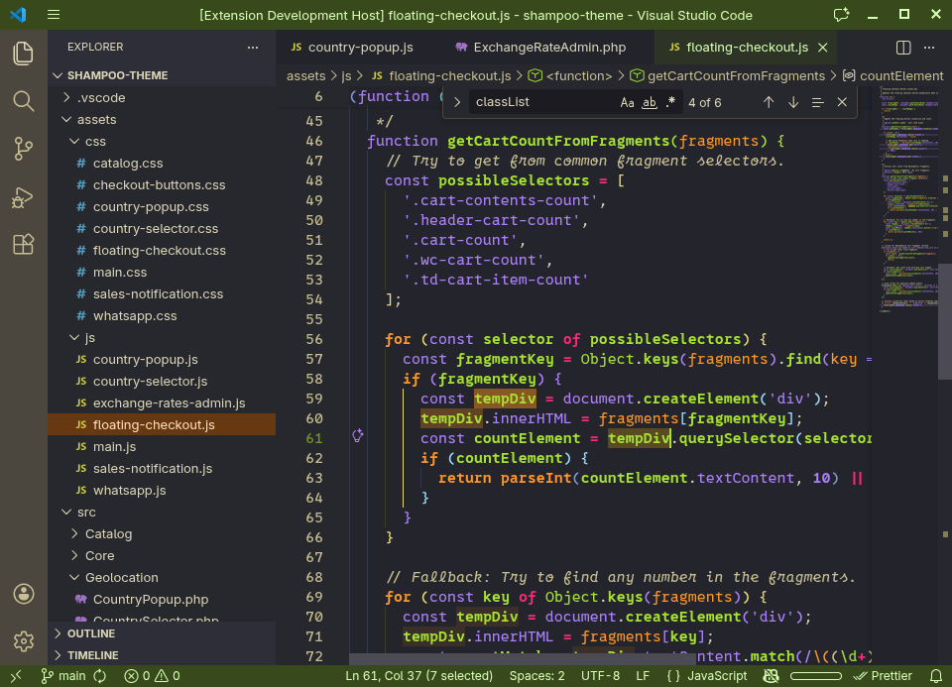Open the hamburger menu
This screenshot has width=952, height=687.
tap(53, 15)
